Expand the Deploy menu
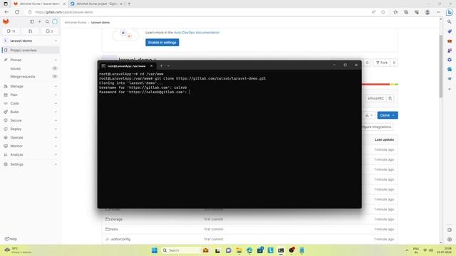This screenshot has height=256, width=456. pyautogui.click(x=31, y=129)
